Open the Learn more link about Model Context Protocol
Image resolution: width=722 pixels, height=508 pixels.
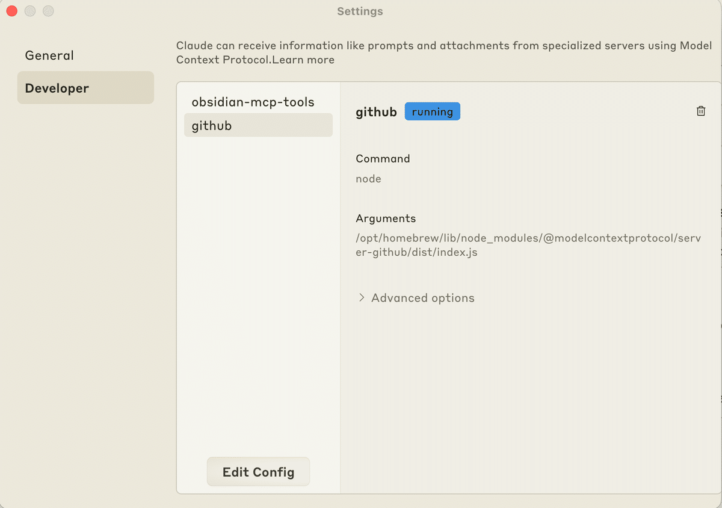304,60
